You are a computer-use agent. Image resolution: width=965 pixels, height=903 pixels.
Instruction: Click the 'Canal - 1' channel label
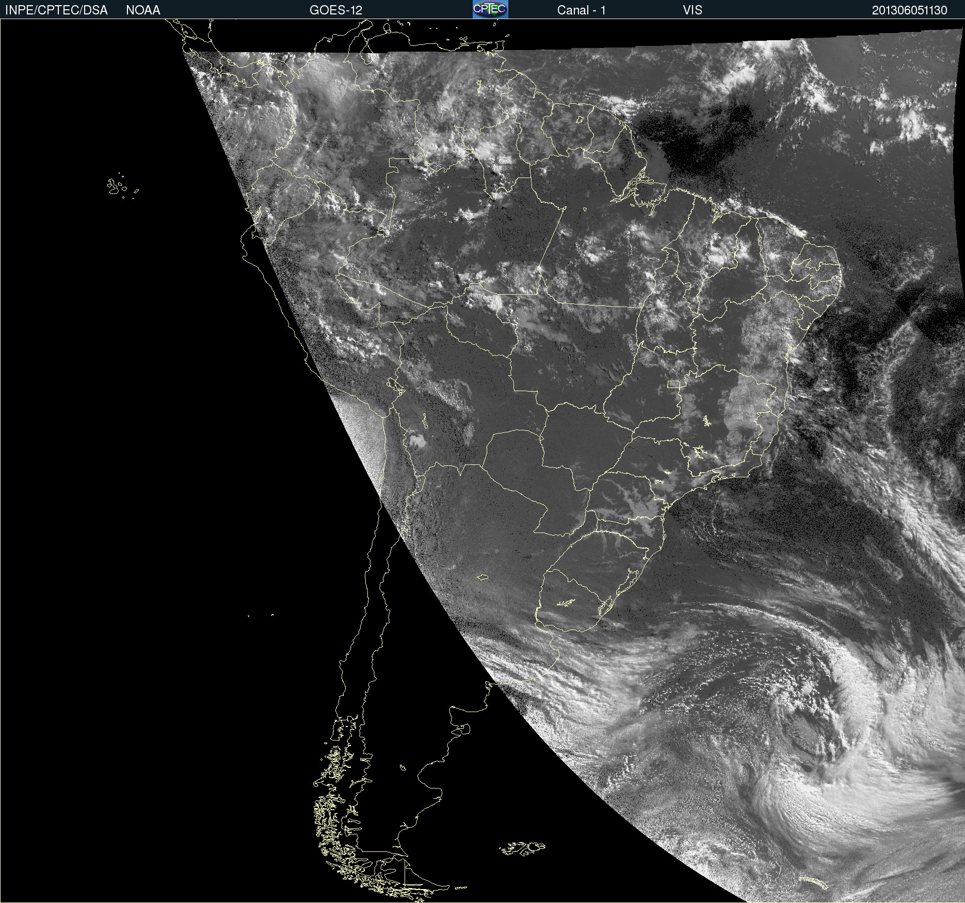(x=581, y=10)
